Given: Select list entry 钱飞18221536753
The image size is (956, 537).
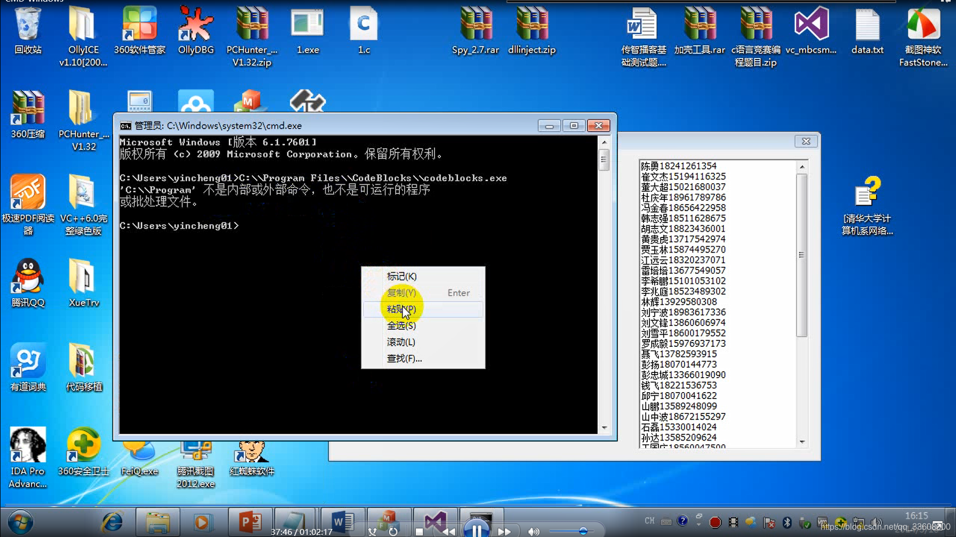Looking at the screenshot, I should (678, 386).
